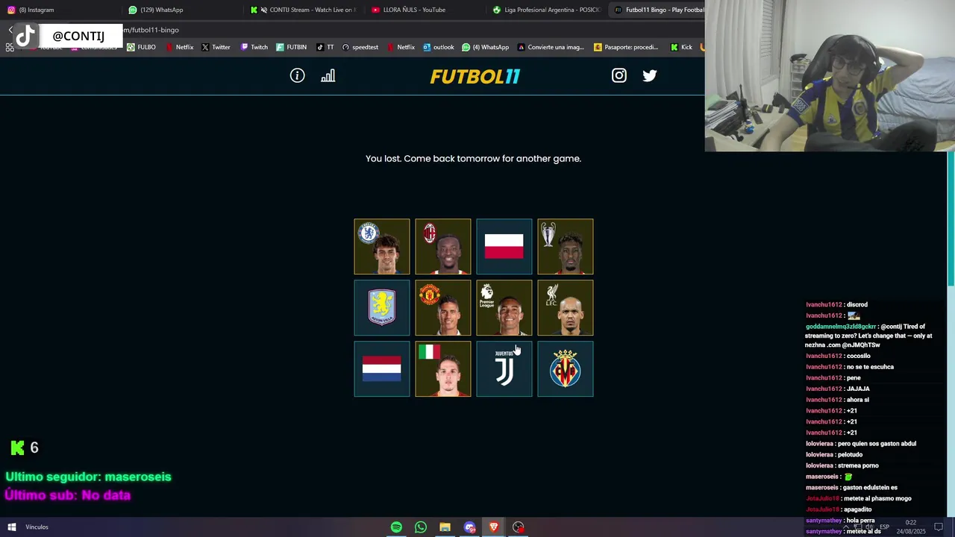Select the Villarreal crest bingo cell
Screen dimensions: 955x537
click(566, 368)
